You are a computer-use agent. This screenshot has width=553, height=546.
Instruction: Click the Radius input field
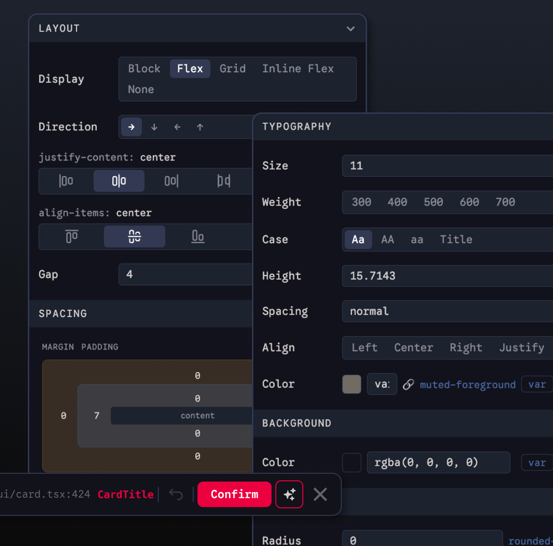tap(422, 539)
